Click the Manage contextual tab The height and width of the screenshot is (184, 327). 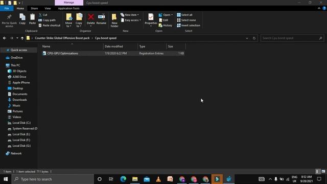(x=69, y=3)
